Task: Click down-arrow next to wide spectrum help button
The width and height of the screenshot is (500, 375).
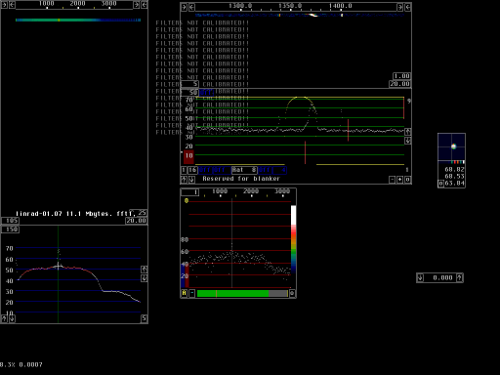Action: [x=12, y=319]
